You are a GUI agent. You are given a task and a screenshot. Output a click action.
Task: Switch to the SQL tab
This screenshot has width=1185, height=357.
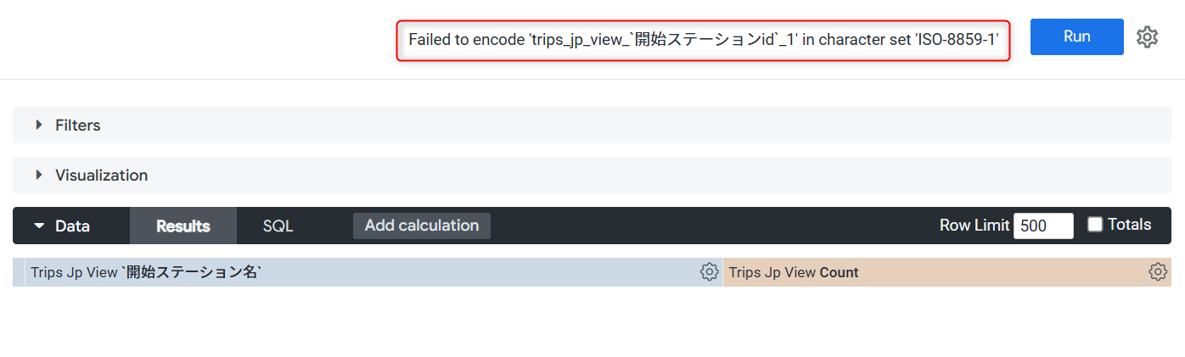[278, 226]
